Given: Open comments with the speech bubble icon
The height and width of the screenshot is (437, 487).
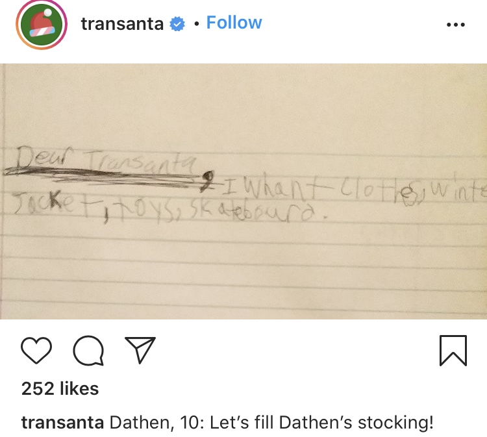Looking at the screenshot, I should (x=88, y=351).
